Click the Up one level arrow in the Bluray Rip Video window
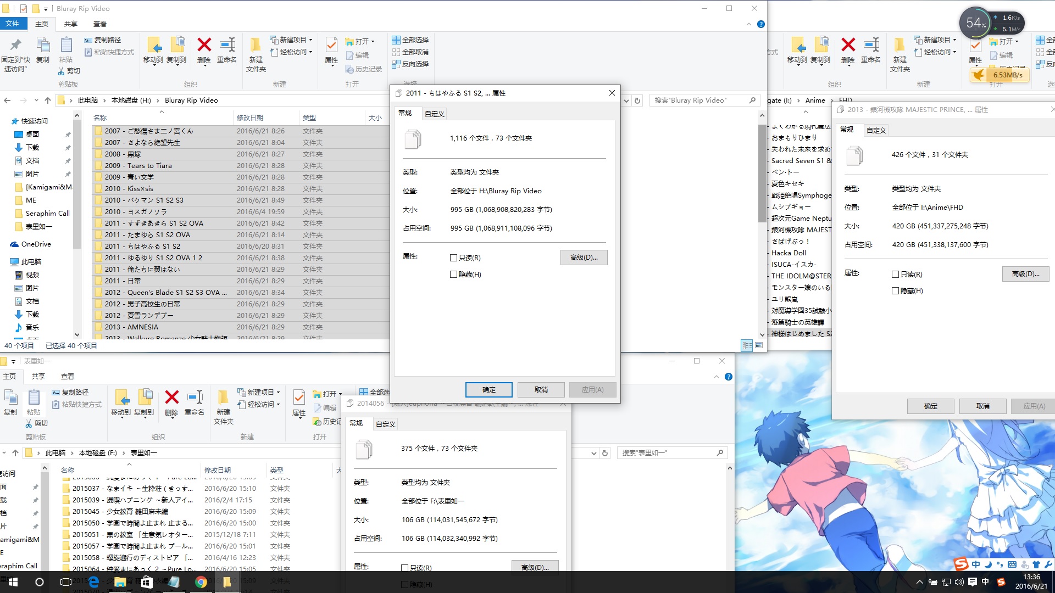The image size is (1055, 593). tap(48, 100)
